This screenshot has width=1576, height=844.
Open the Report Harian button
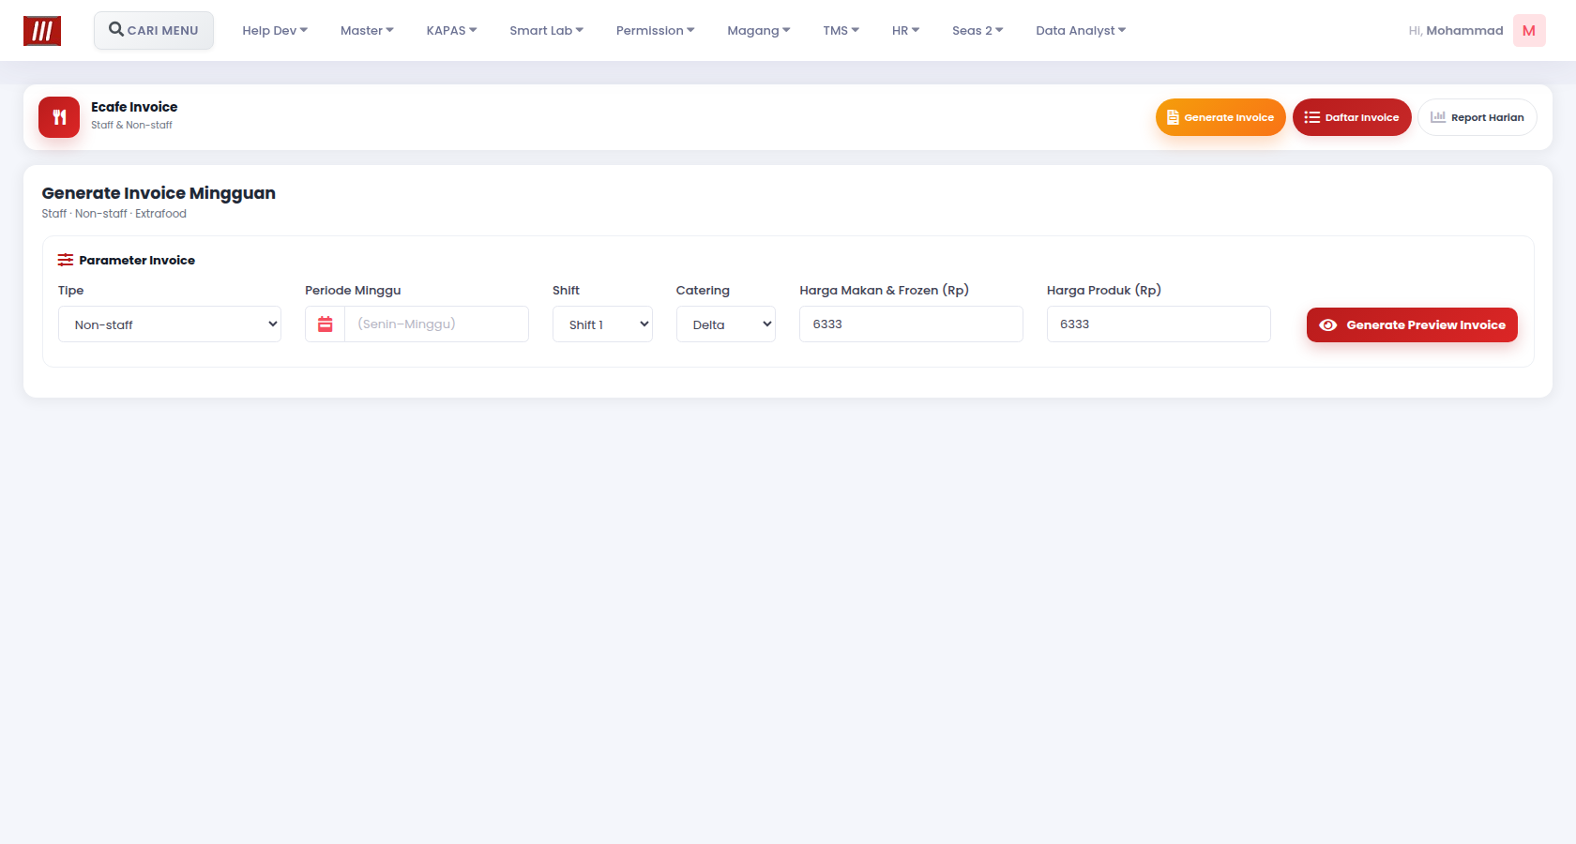[x=1477, y=117]
